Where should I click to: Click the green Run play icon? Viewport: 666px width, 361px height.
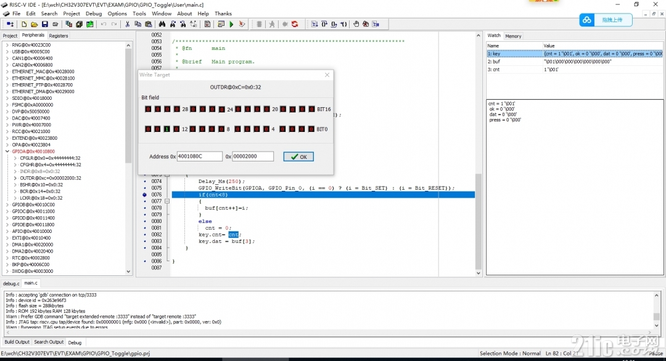pos(231,24)
